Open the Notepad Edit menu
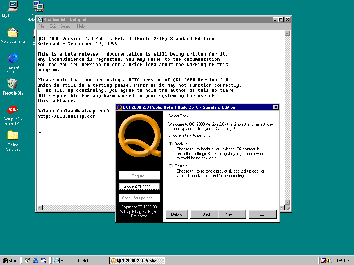The image size is (354, 265). (53, 26)
